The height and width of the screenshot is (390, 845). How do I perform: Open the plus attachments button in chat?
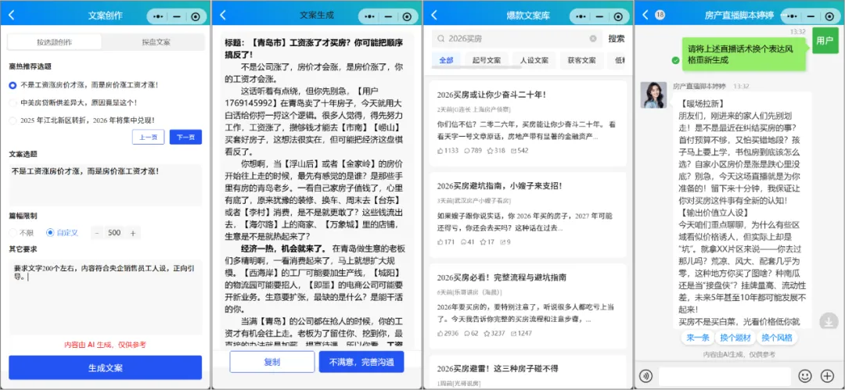pyautogui.click(x=827, y=376)
